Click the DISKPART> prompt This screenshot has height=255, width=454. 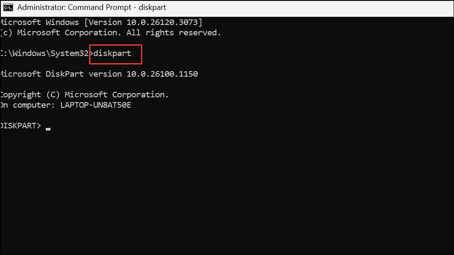coord(21,126)
